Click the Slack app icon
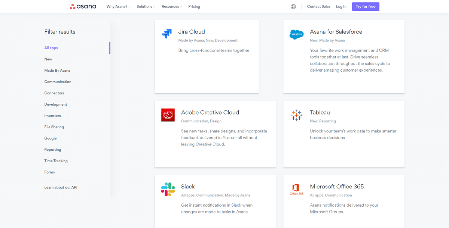 pyautogui.click(x=168, y=189)
